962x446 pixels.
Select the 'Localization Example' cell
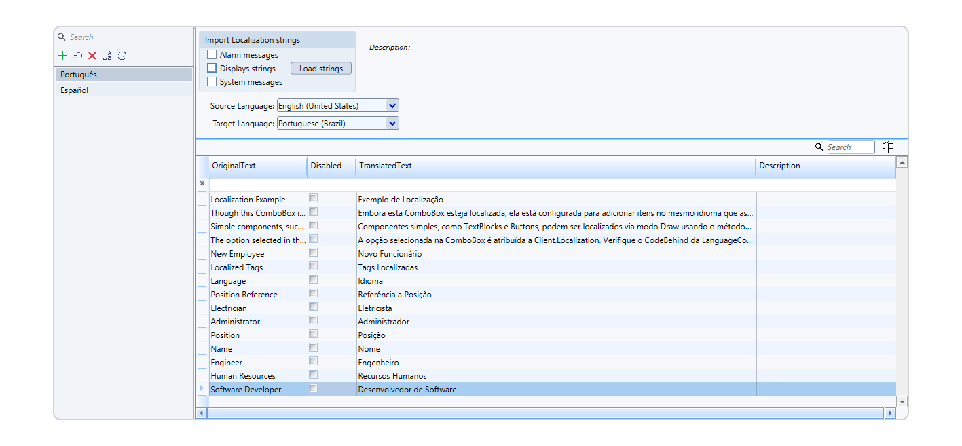[x=258, y=200]
